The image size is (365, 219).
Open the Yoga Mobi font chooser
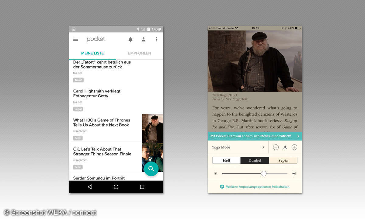pos(238,147)
